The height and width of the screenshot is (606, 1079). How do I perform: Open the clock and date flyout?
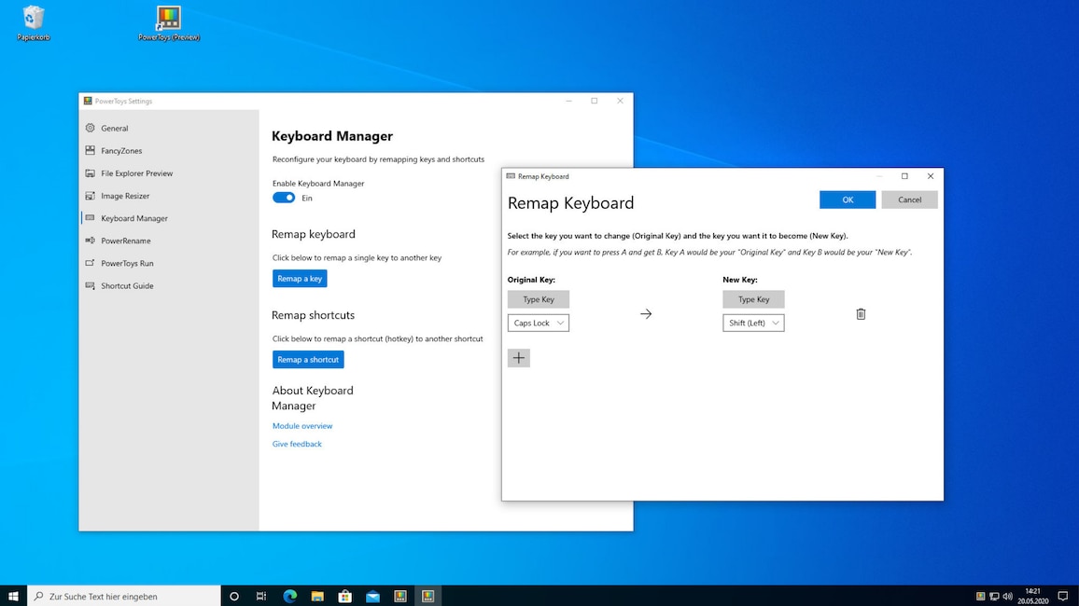1033,596
